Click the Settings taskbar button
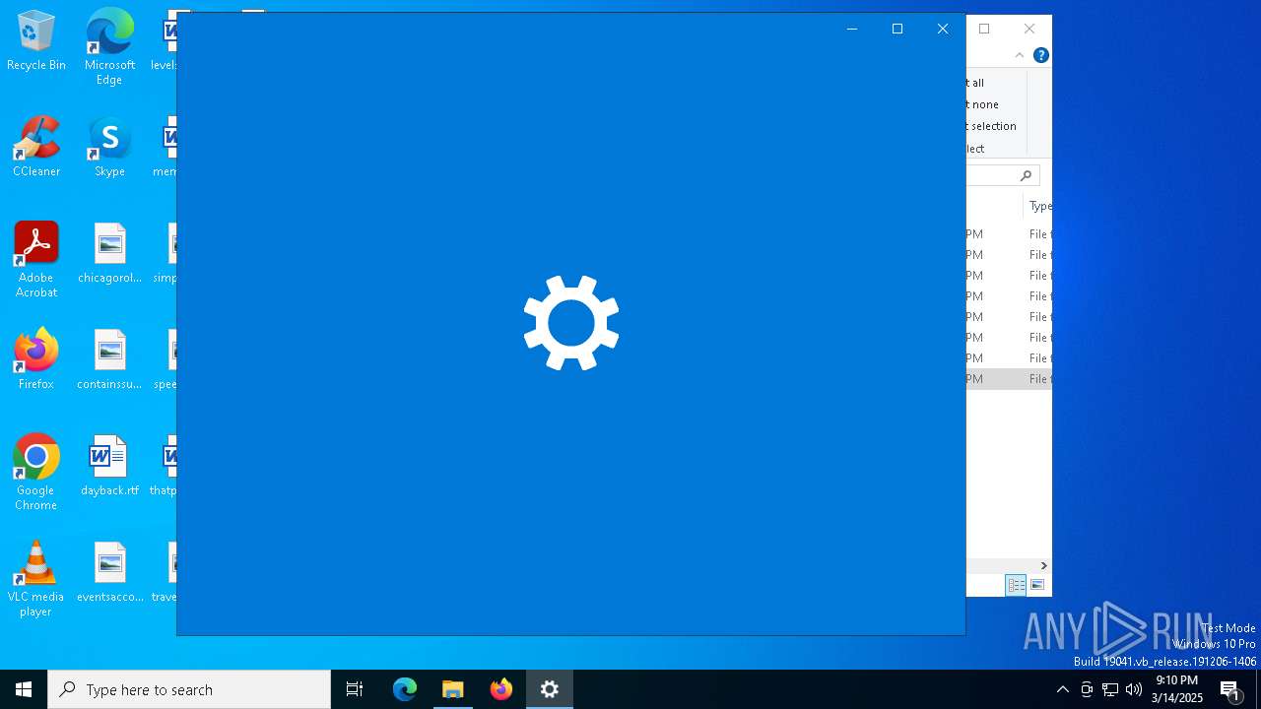The image size is (1261, 709). 550,689
